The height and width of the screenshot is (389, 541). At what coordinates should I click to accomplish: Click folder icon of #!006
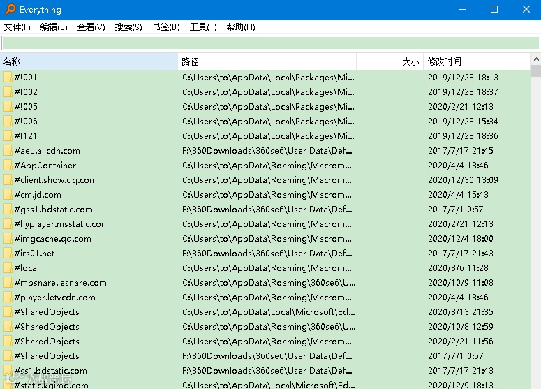point(8,121)
